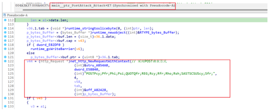The height and width of the screenshot is (110, 270).
Task: Click address 008A4637 in status line
Action: click(41, 6)
